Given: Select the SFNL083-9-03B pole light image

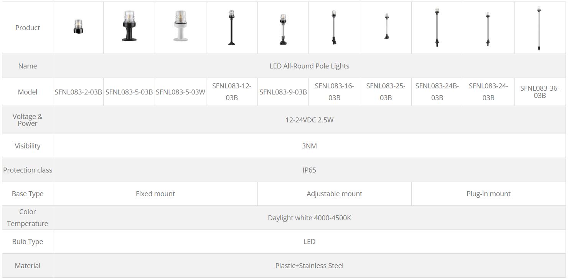Looking at the screenshot, I should click(283, 30).
